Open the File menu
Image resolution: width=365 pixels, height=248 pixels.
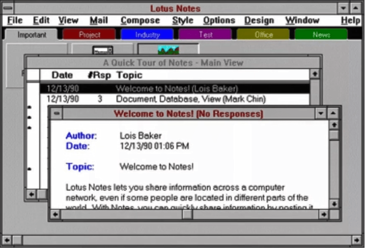click(x=15, y=20)
